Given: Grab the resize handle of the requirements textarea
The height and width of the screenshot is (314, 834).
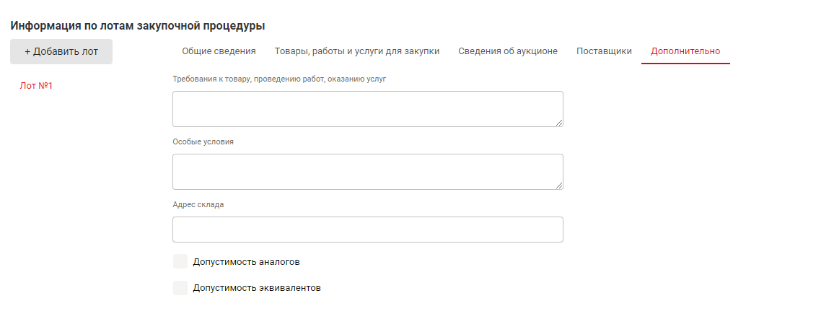Looking at the screenshot, I should [558, 123].
